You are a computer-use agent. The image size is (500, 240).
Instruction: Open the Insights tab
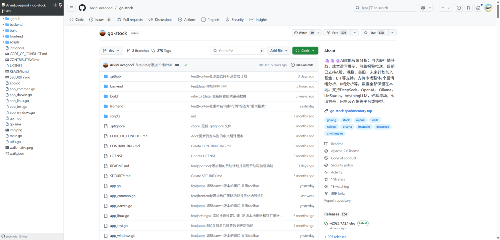[x=258, y=19]
